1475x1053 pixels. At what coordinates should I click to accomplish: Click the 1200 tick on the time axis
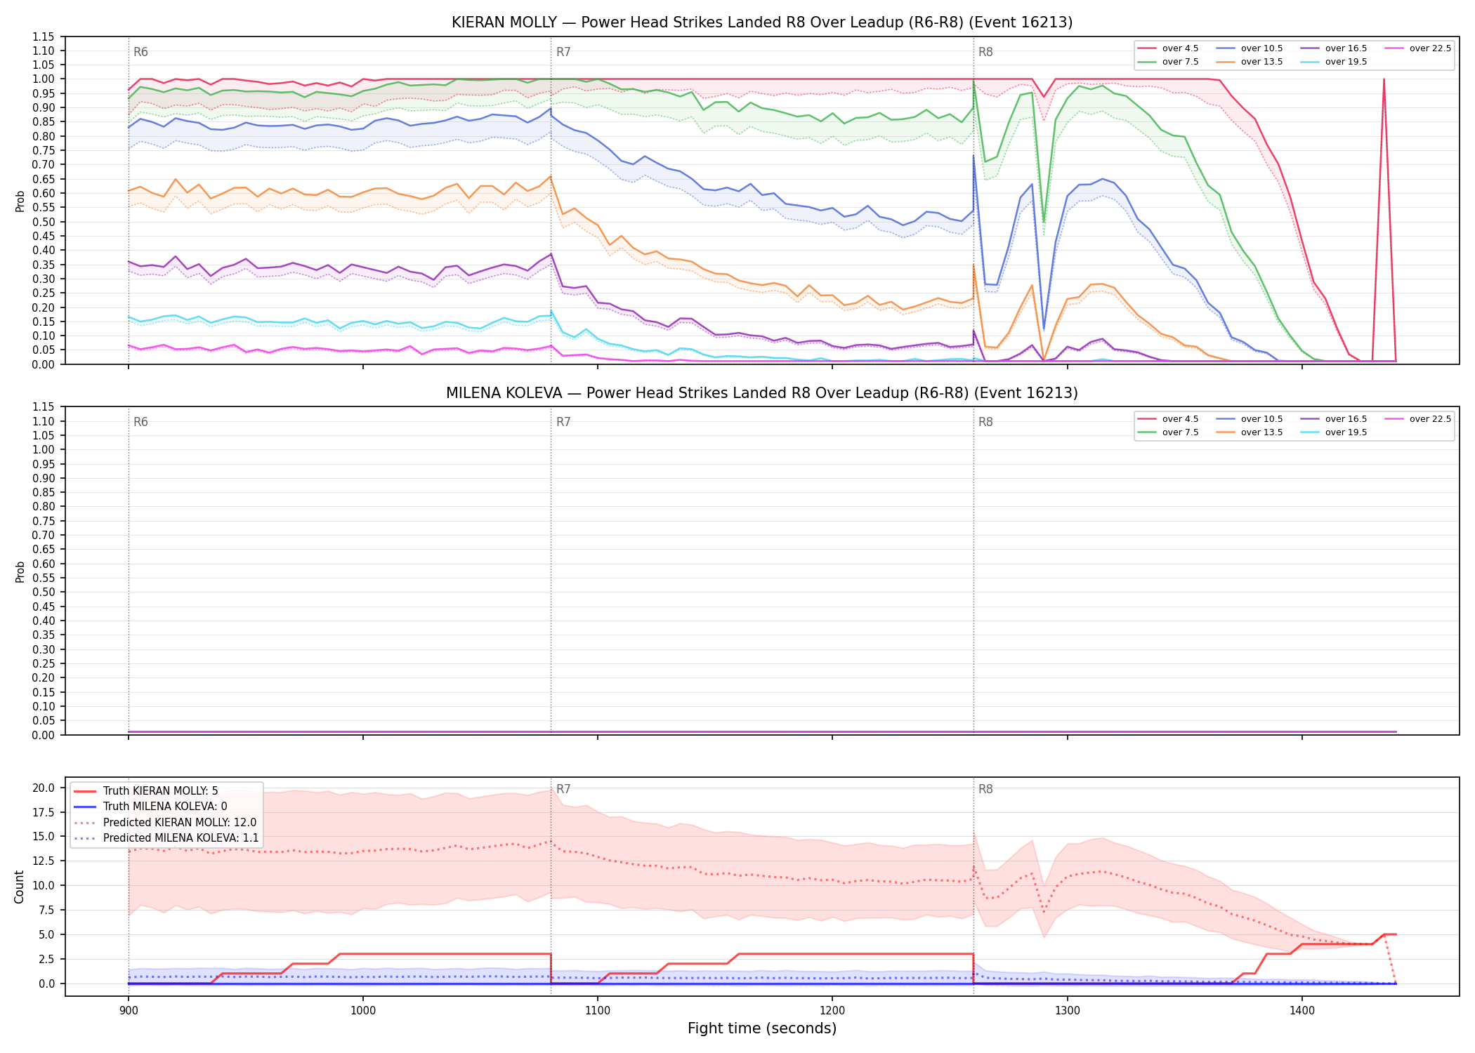(x=832, y=1011)
